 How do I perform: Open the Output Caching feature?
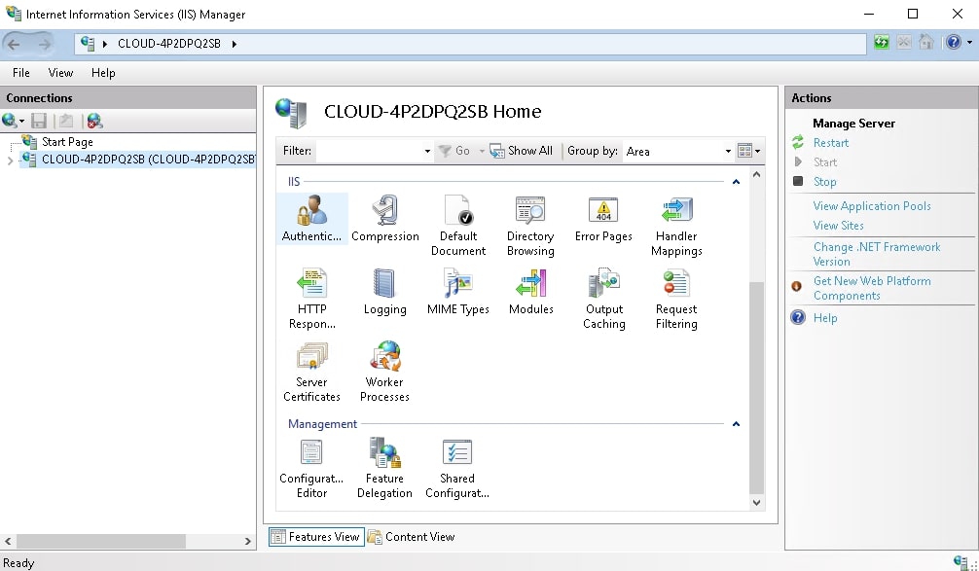603,299
